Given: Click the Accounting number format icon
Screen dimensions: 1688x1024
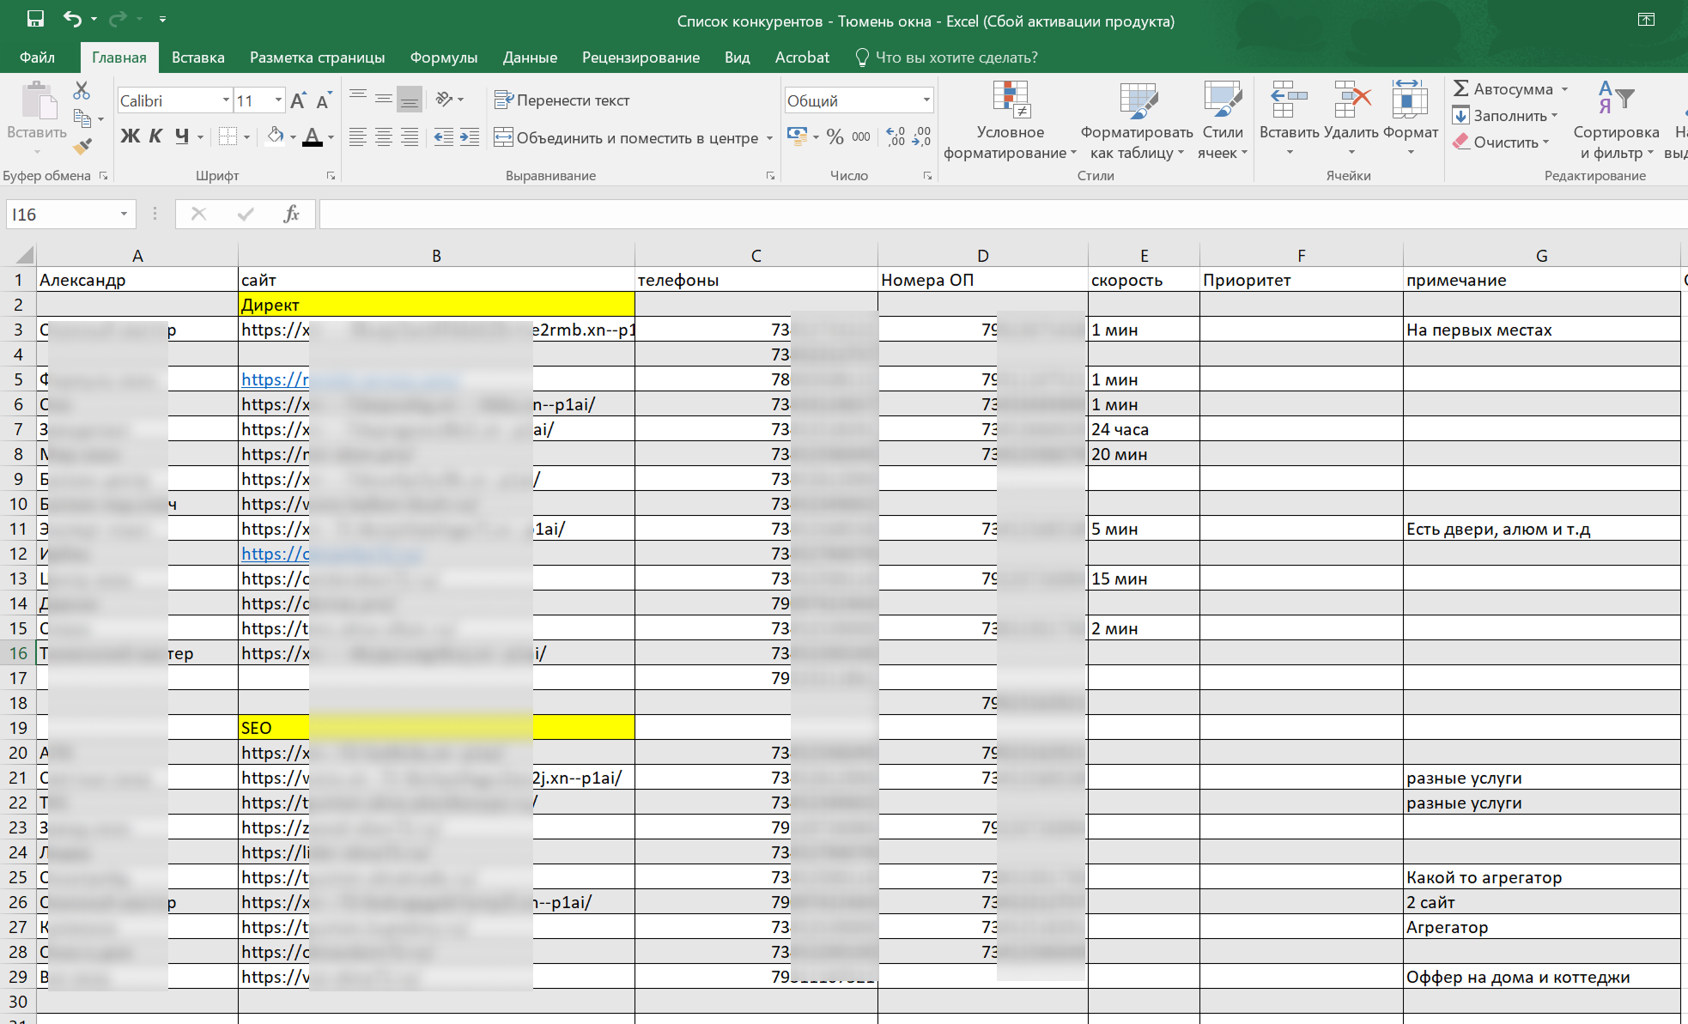Looking at the screenshot, I should 798,136.
